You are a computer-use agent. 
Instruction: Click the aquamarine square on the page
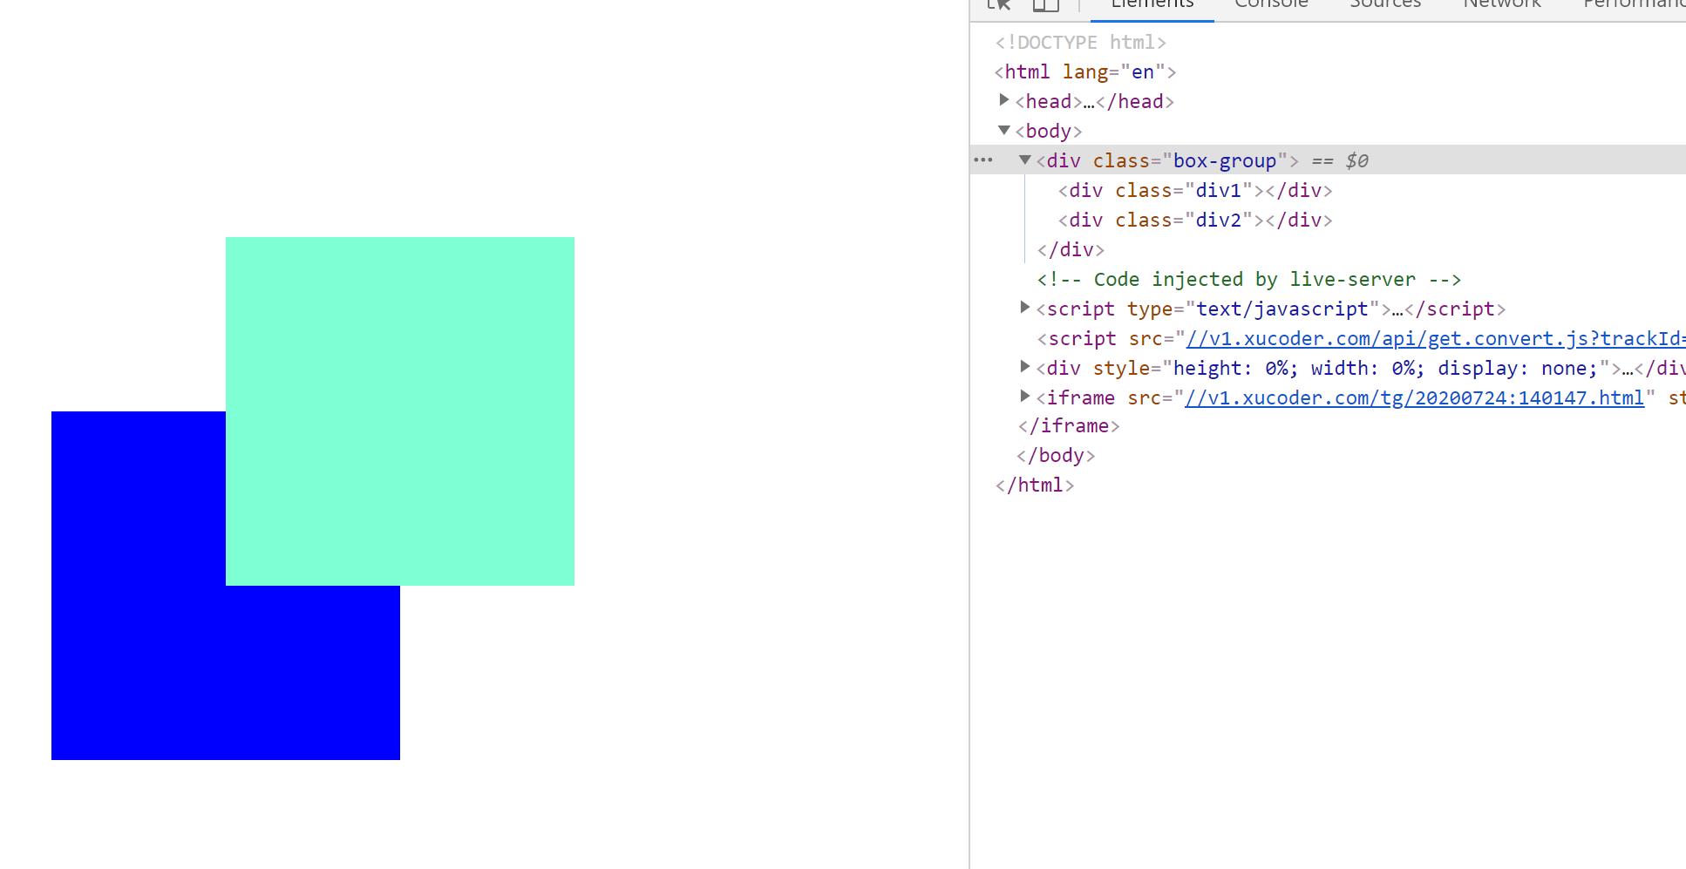tap(400, 411)
